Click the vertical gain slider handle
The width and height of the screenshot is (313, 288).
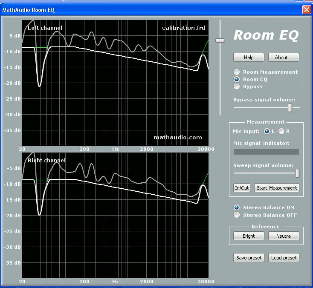point(220,40)
